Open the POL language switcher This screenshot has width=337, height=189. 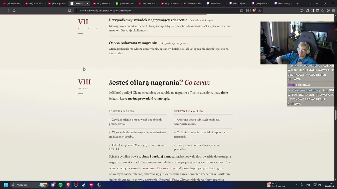(x=308, y=185)
